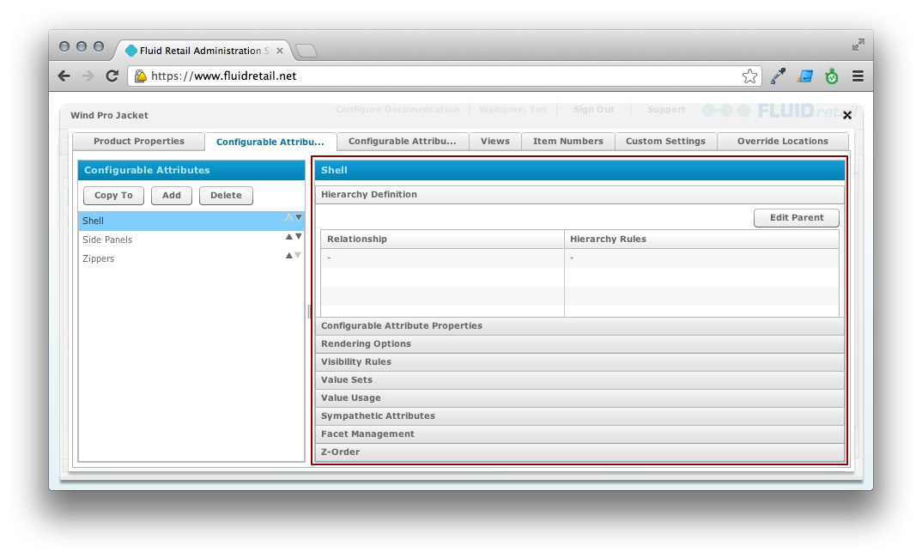Click the back navigation arrow
This screenshot has width=922, height=558.
pos(64,76)
